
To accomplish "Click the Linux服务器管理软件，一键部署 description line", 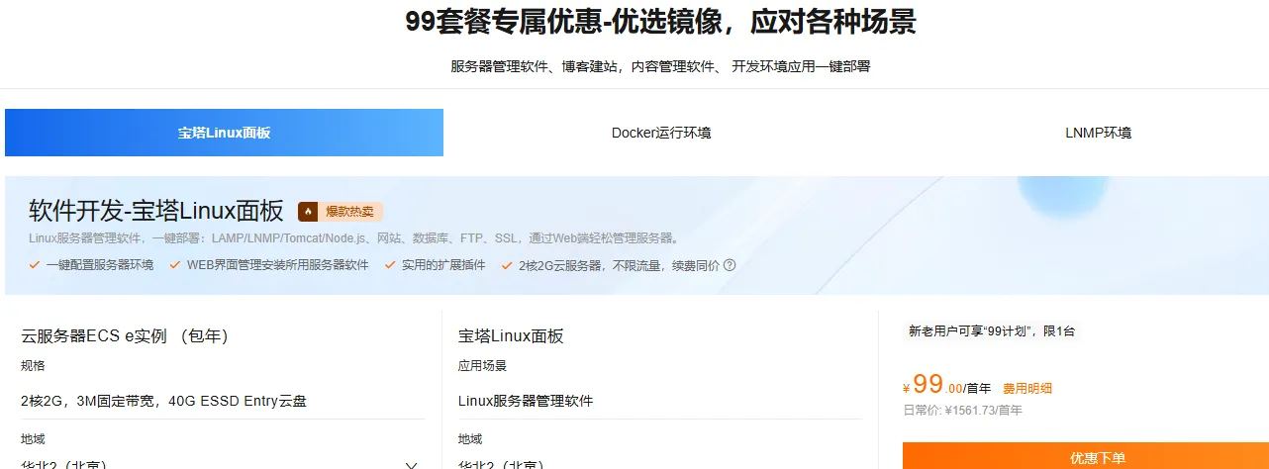I will (354, 238).
